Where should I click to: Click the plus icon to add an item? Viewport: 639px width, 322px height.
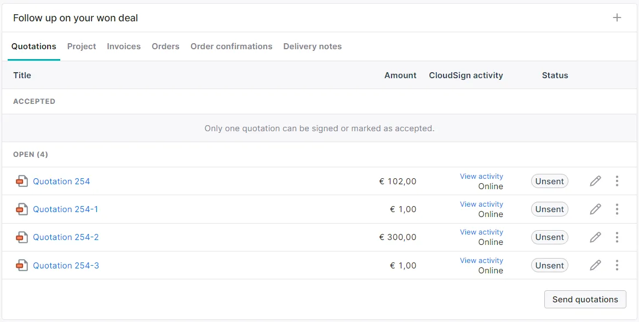tap(617, 17)
